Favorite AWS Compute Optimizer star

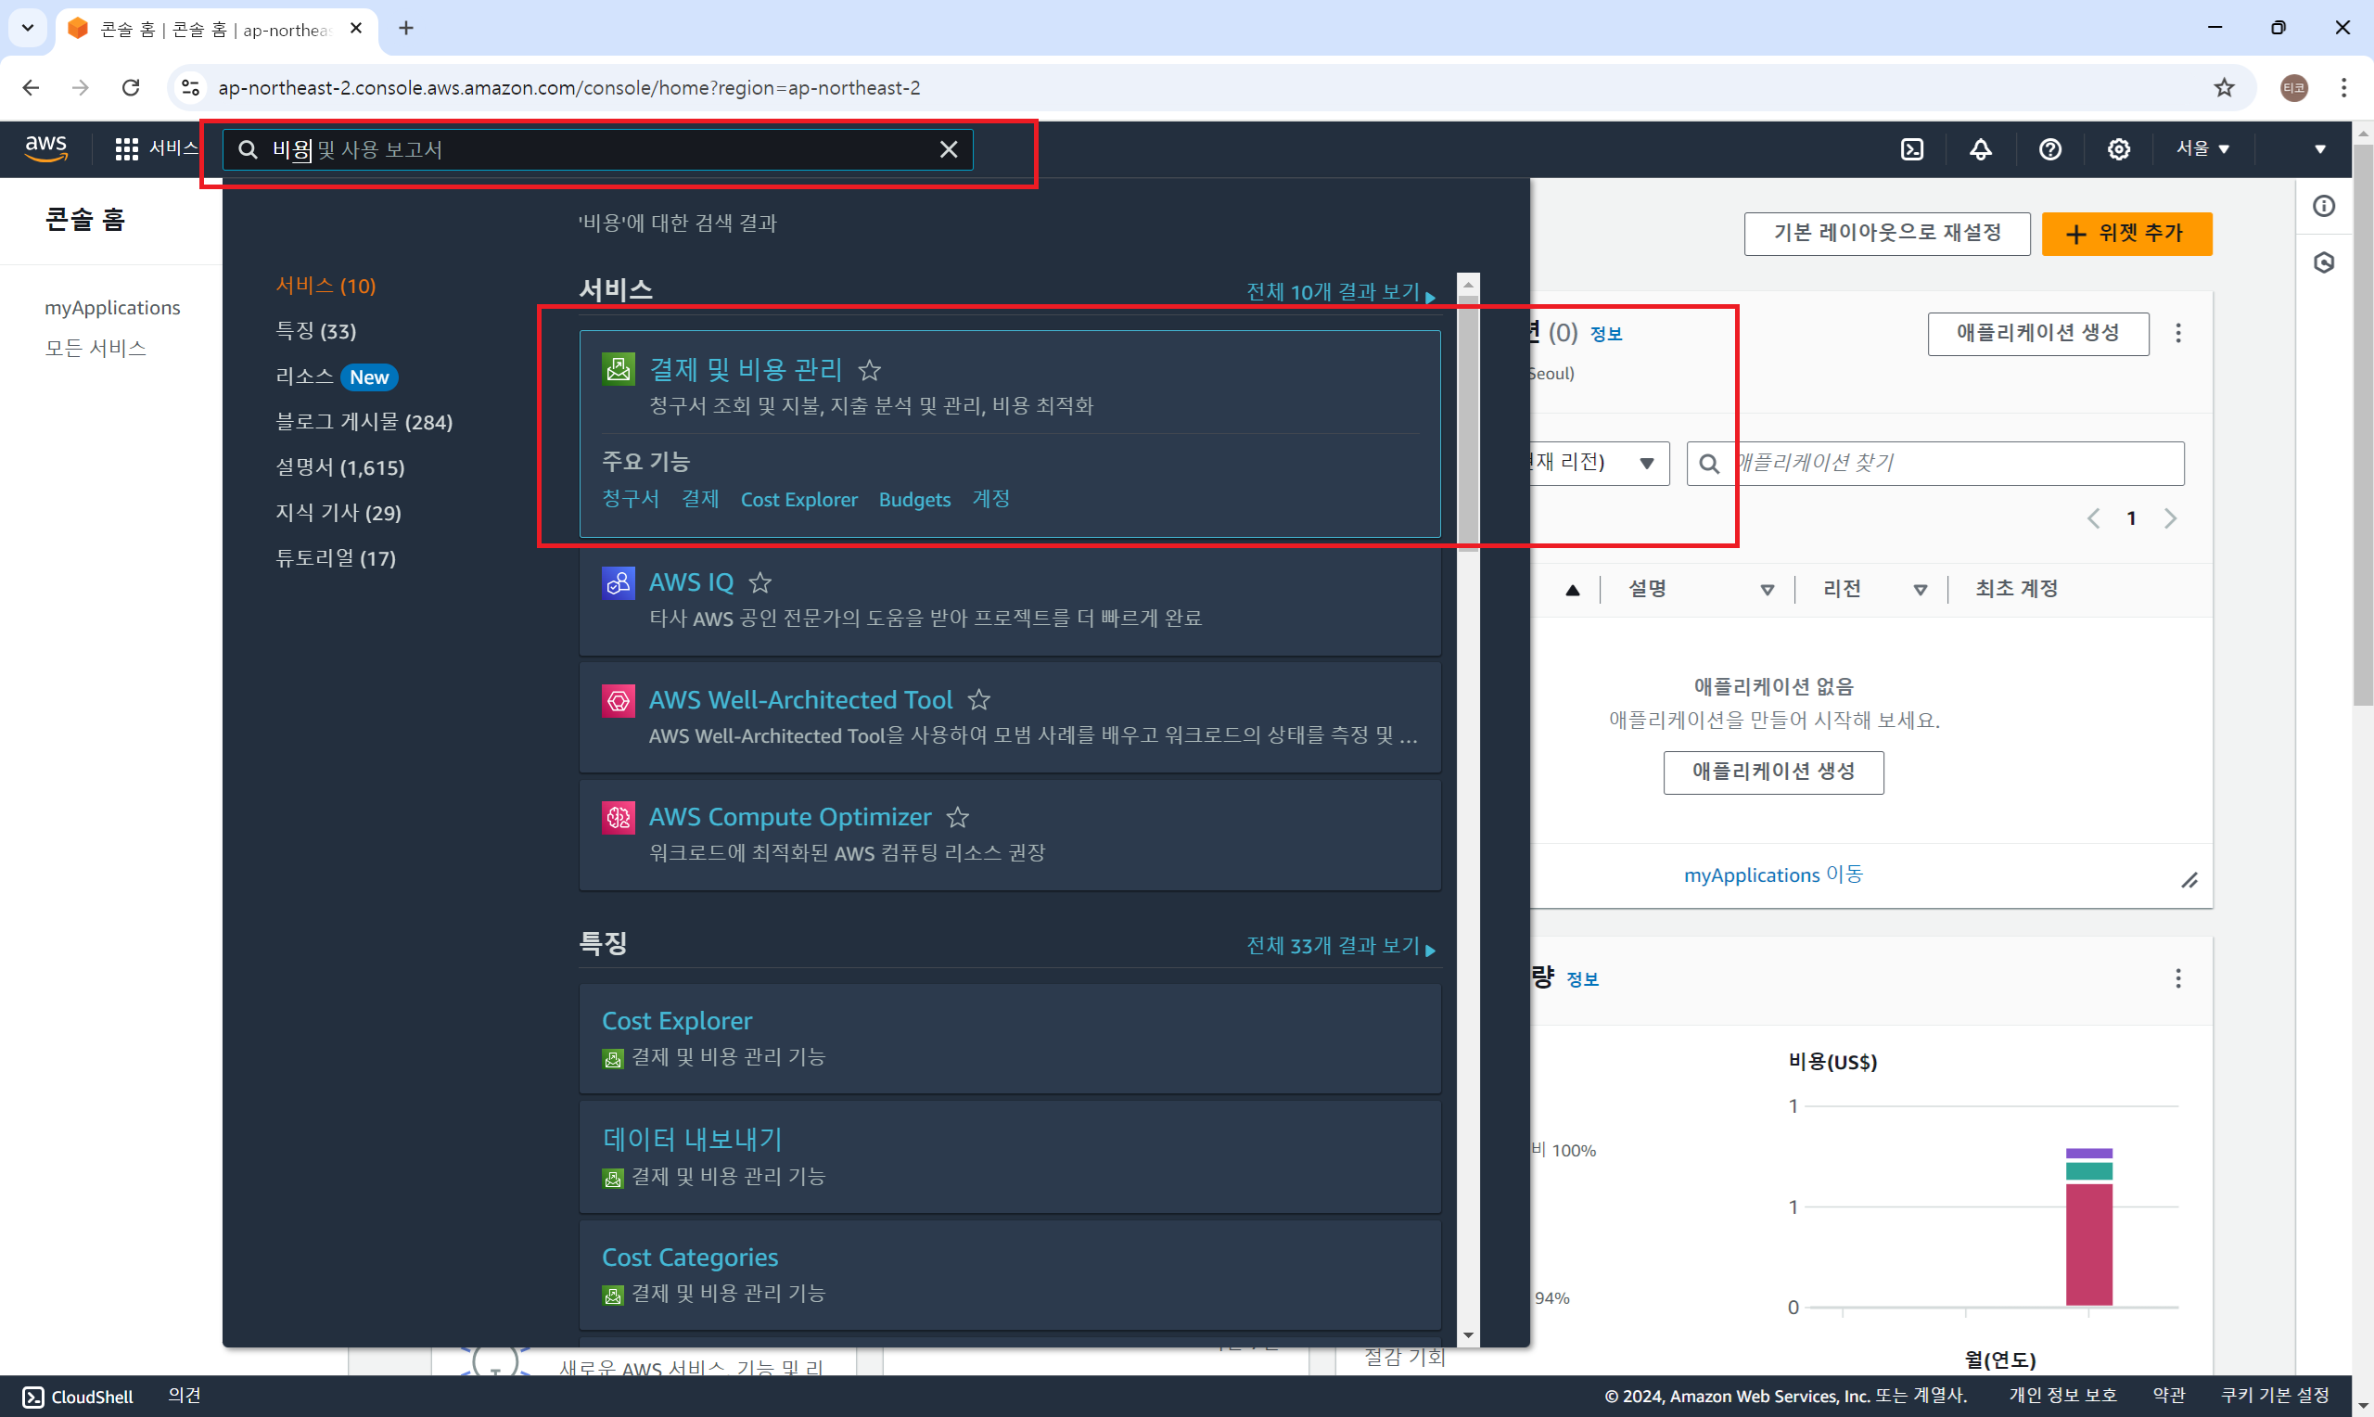click(x=957, y=817)
